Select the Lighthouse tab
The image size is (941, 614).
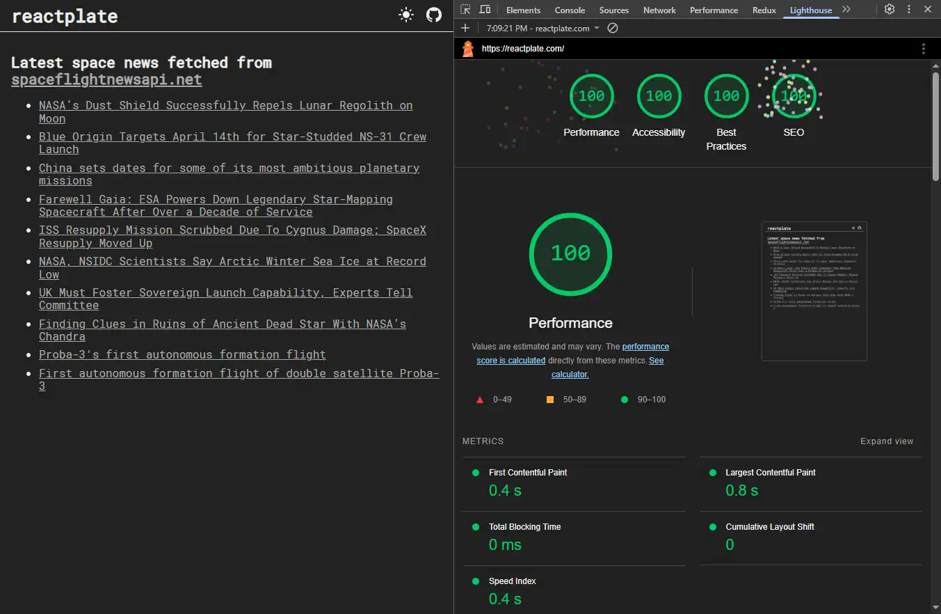pos(811,10)
